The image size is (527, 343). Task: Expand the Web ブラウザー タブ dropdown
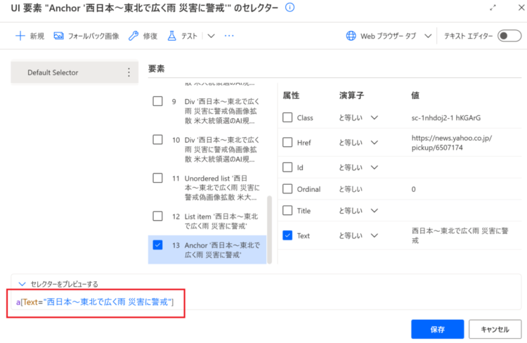428,36
